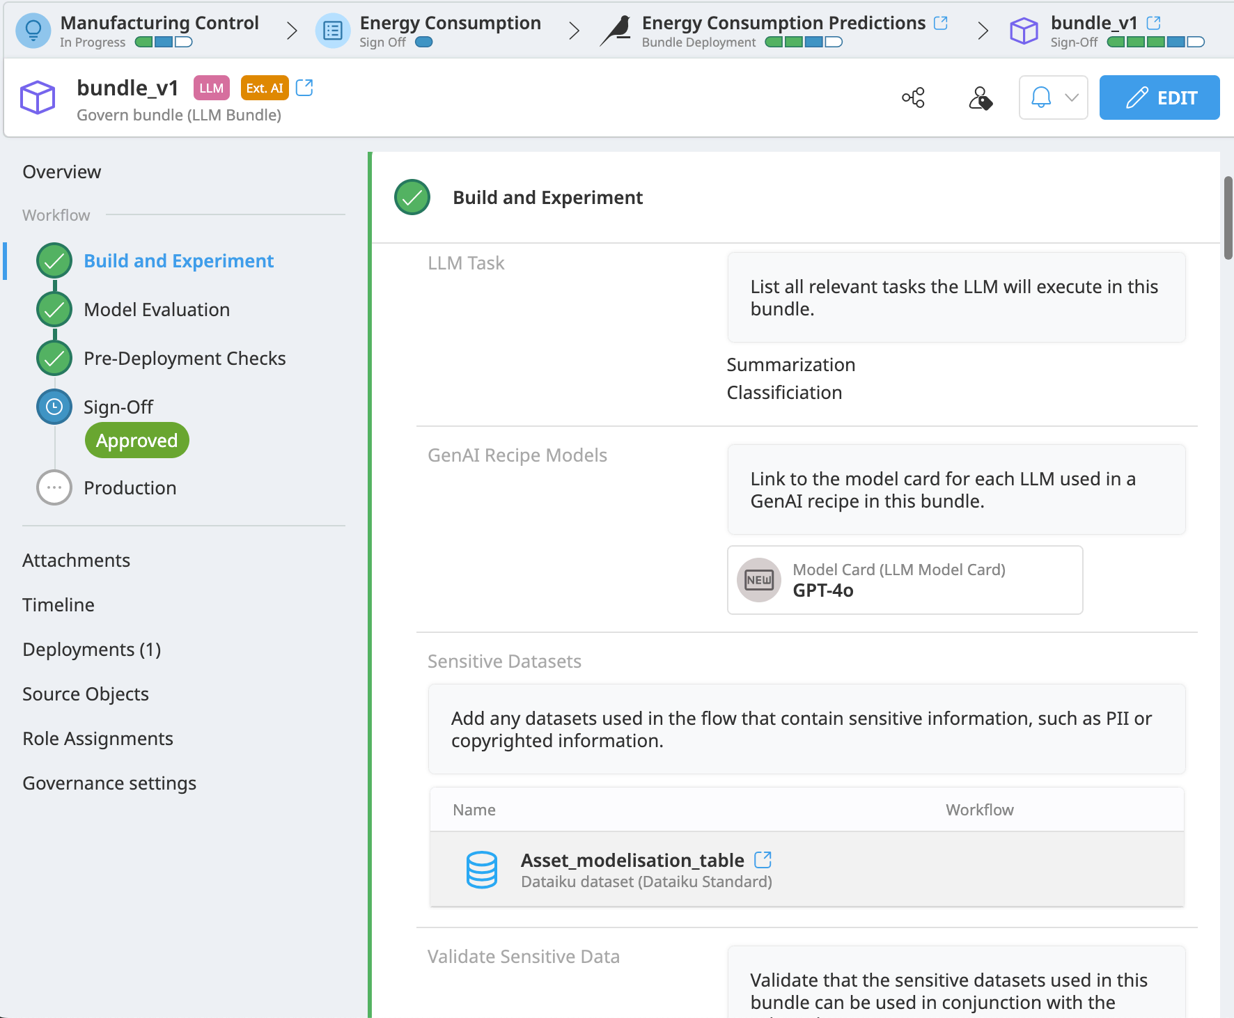Viewport: 1234px width, 1018px height.
Task: Open the role assignment user-tag icon
Action: pyautogui.click(x=980, y=97)
